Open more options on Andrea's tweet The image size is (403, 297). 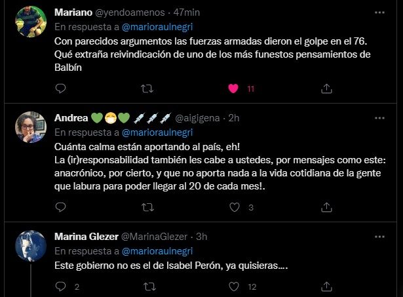[379, 118]
